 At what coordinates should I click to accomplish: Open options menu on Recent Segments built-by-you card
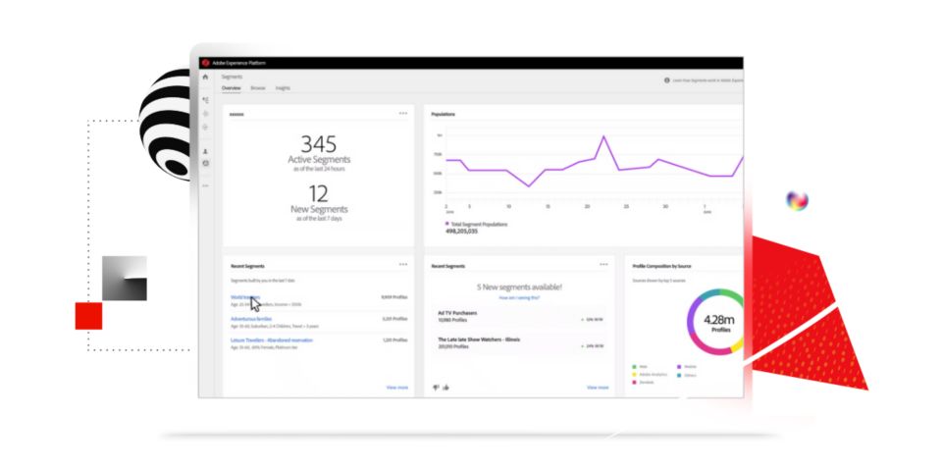403,264
